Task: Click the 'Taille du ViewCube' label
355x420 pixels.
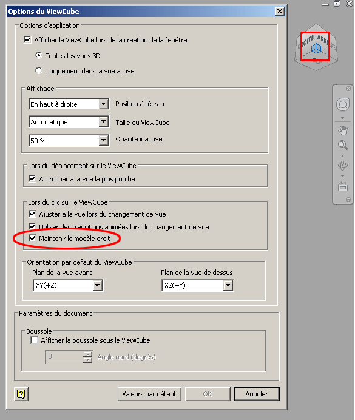Action: click(x=143, y=123)
